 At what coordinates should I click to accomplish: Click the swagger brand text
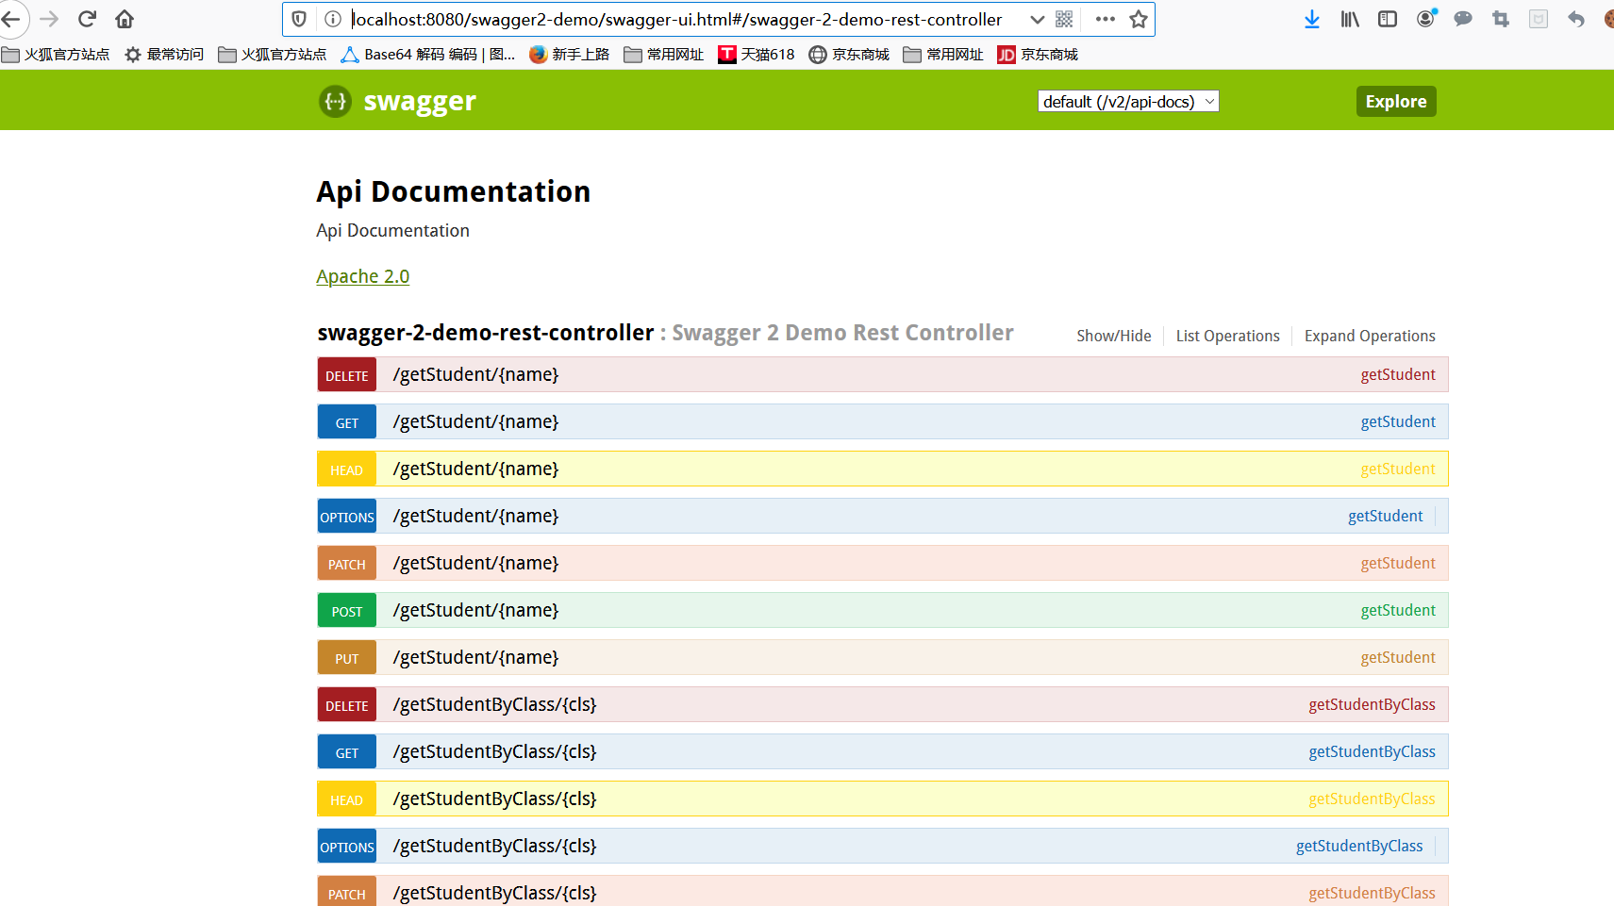point(420,101)
